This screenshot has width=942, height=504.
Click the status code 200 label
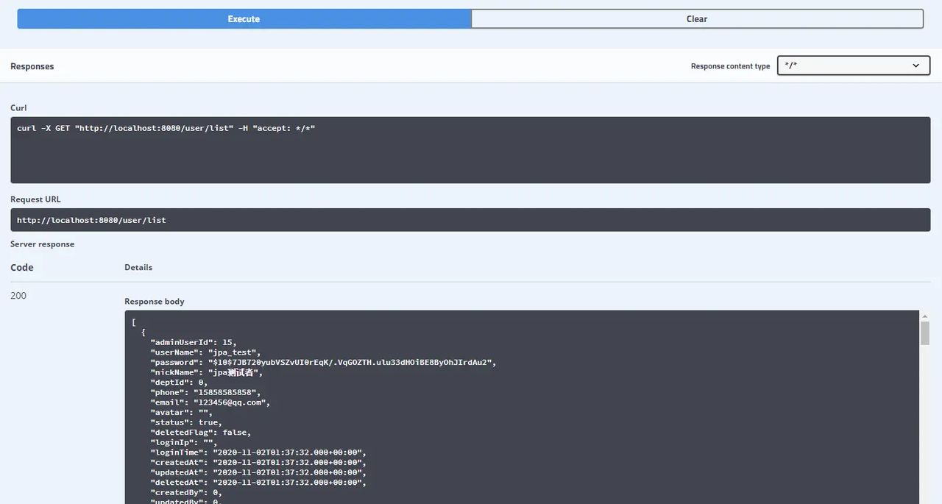[x=18, y=295]
